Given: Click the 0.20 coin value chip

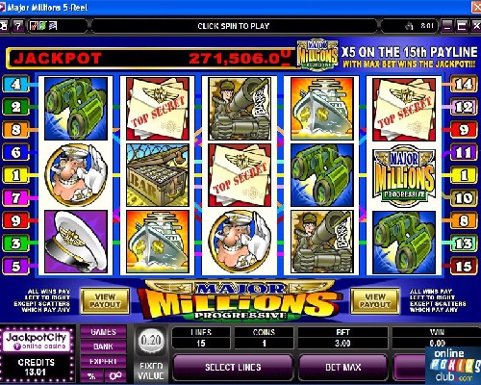Looking at the screenshot, I should tap(151, 341).
